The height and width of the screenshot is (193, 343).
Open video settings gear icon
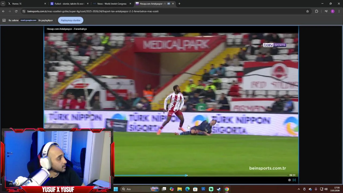pyautogui.click(x=289, y=180)
